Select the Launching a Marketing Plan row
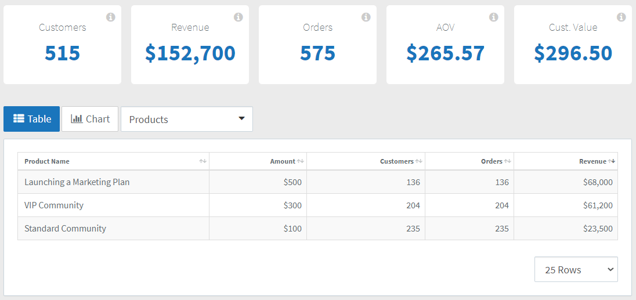This screenshot has height=300, width=636. tap(317, 182)
